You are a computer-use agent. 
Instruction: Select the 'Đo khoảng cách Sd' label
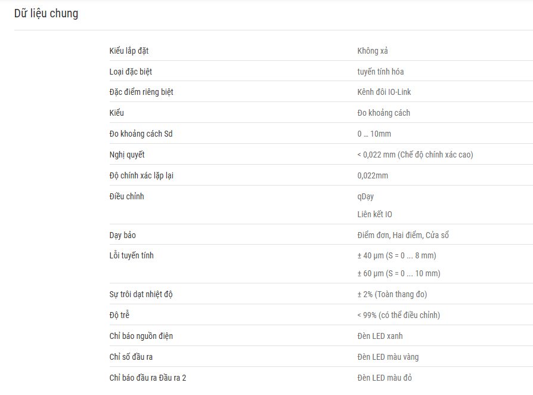click(x=141, y=134)
